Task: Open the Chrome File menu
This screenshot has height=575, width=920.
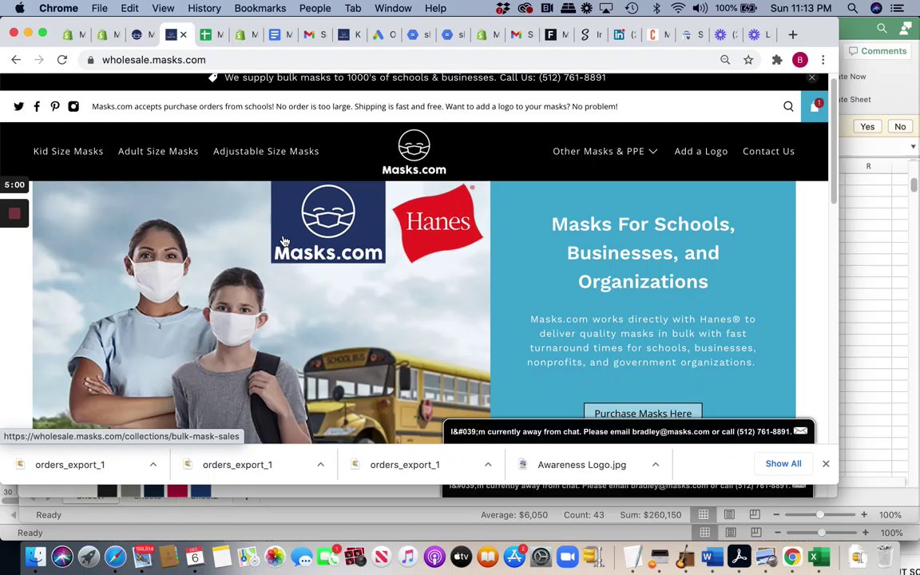Action: click(99, 8)
